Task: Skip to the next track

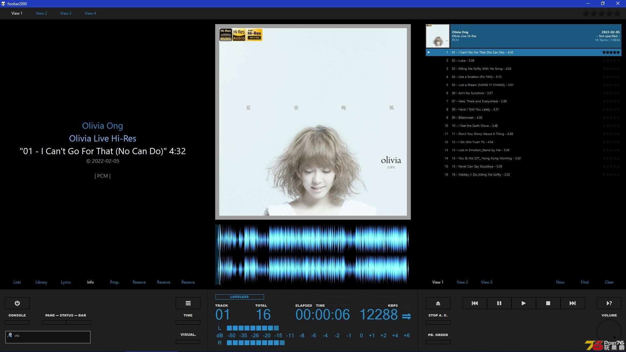Action: click(573, 303)
